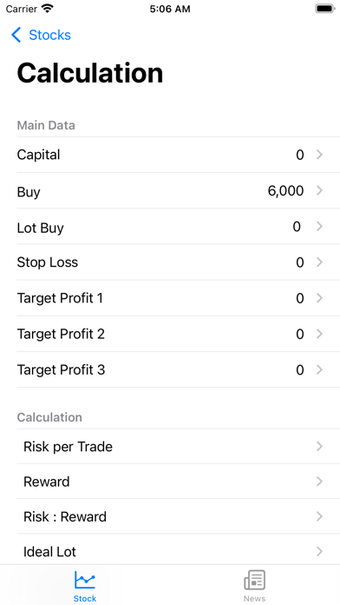Expand the Risk per Trade chevron
Image resolution: width=340 pixels, height=605 pixels.
[319, 447]
